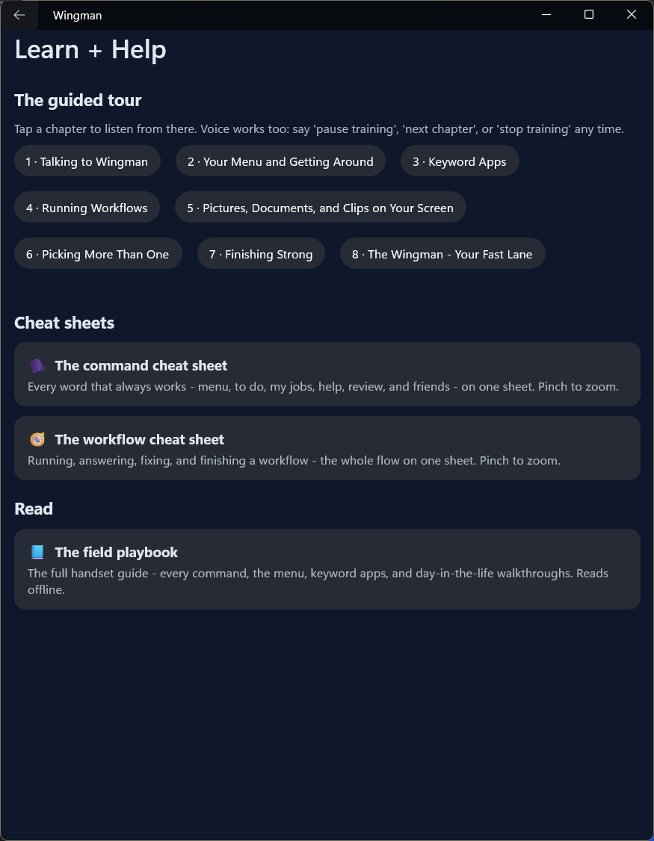Choose chapter 6 Picking More Than One
This screenshot has width=654, height=841.
tap(98, 254)
